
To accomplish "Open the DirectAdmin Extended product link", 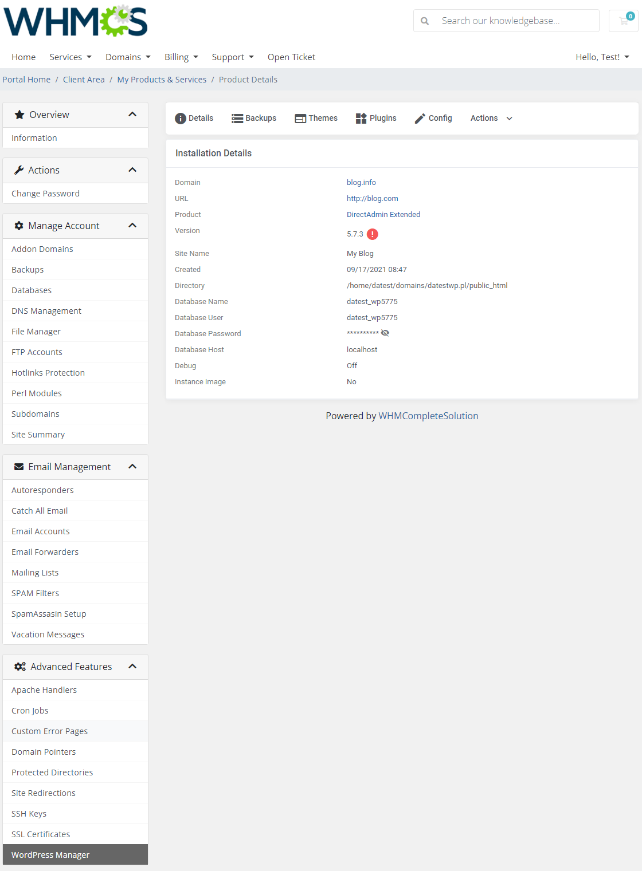I will click(x=383, y=215).
